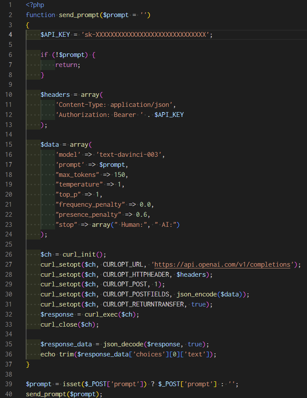Click the value 150 on line 18
The height and width of the screenshot is (398, 307).
[119, 175]
